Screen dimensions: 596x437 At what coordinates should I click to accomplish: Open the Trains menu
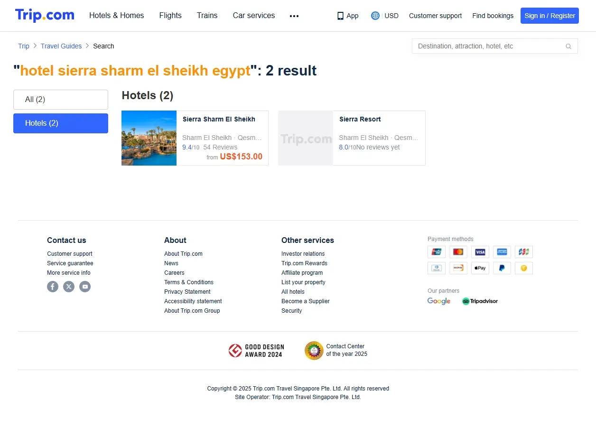click(x=207, y=16)
